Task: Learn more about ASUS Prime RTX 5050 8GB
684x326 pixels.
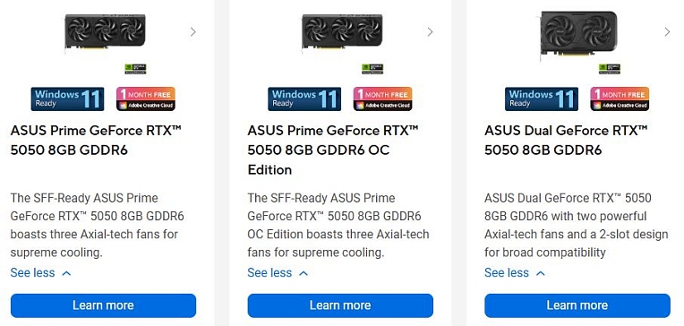Action: (x=103, y=305)
